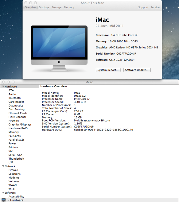The width and height of the screenshot is (179, 202).
Task: Select Printers in the sidebar
Action: (13, 147)
